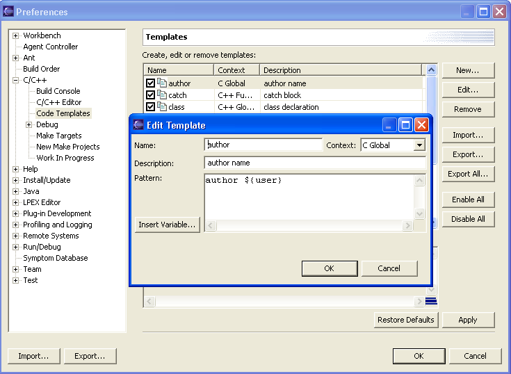Disable the class template checkbox
This screenshot has width=511, height=374.
click(x=150, y=107)
